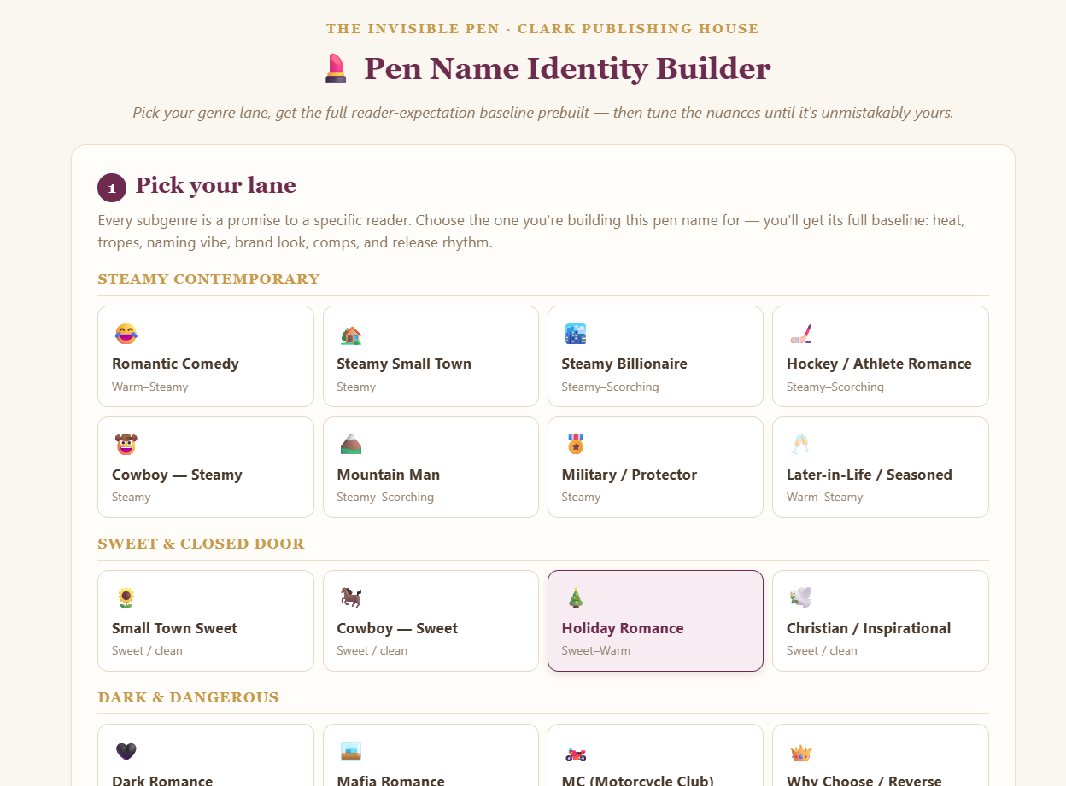Click the hockey stick icon
Viewport: 1066px width, 786px height.
pyautogui.click(x=801, y=335)
